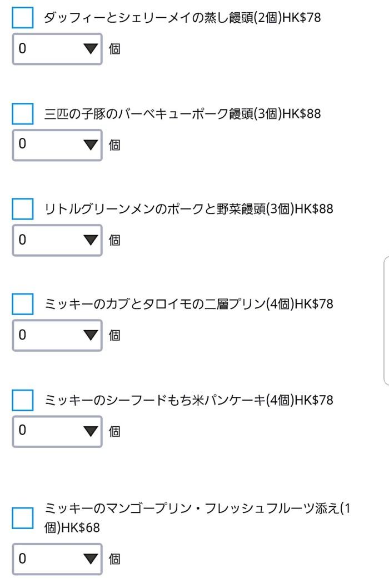Image resolution: width=389 pixels, height=588 pixels.
Task: Click the ミッキーのシーフードもち米パンケーキ label text
Action: (188, 400)
